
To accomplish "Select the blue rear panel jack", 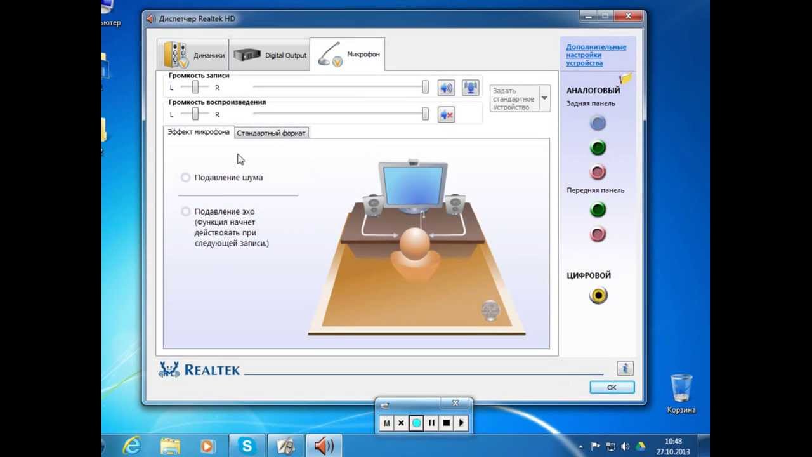I will pos(598,123).
